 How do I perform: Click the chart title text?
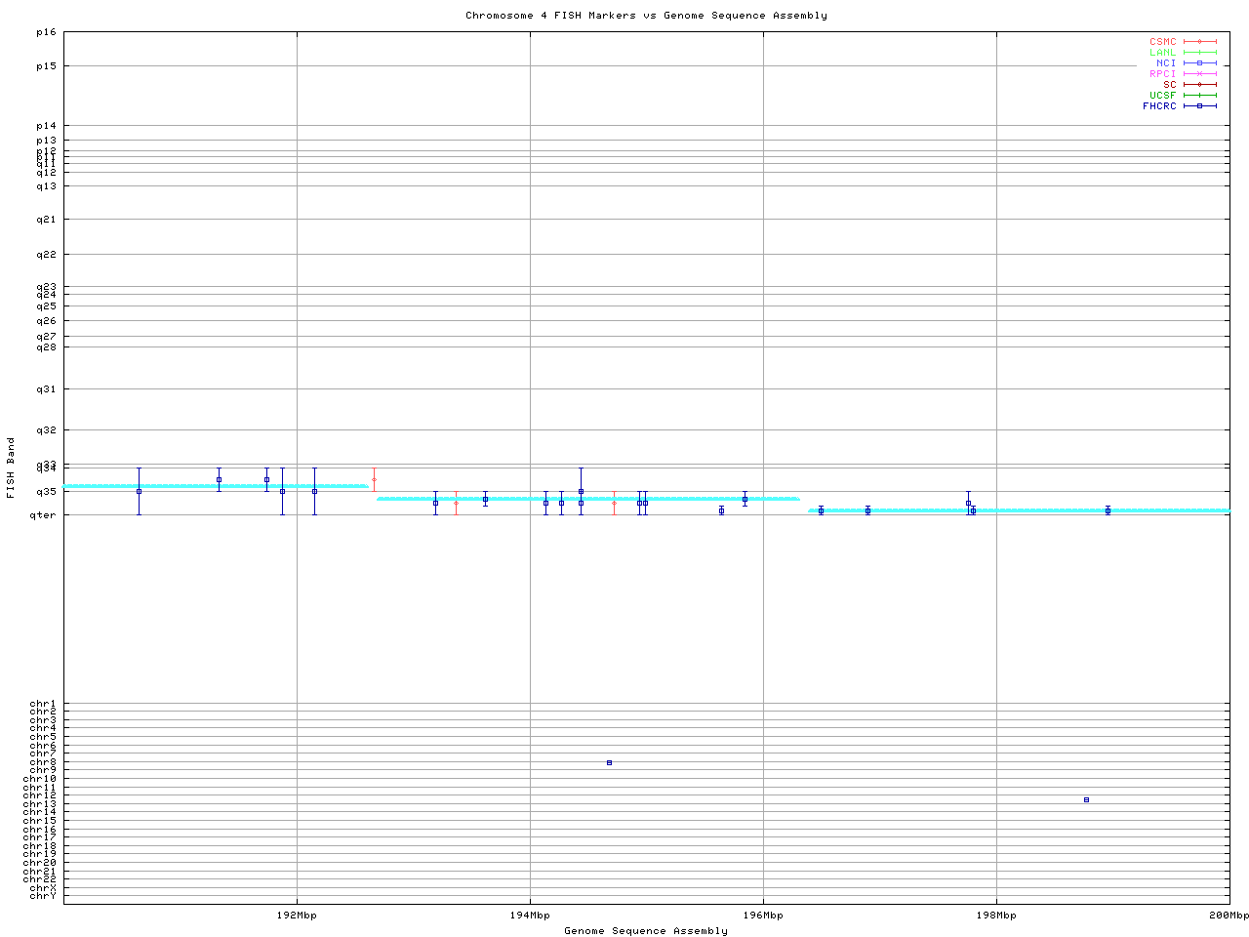point(646,16)
